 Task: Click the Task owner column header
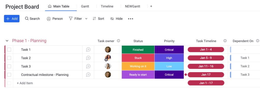click(106, 41)
